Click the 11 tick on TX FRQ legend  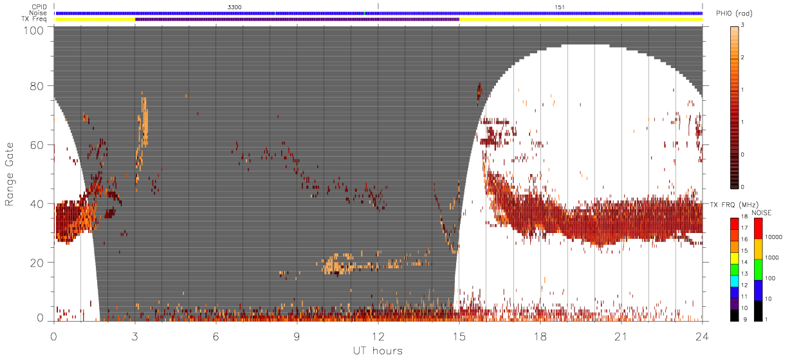pos(744,297)
